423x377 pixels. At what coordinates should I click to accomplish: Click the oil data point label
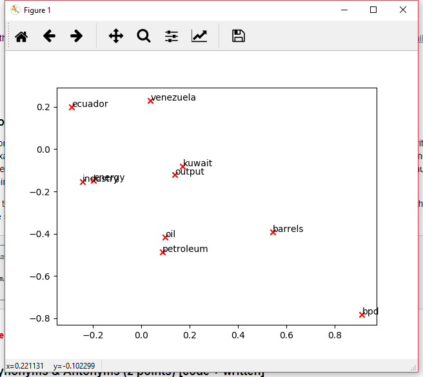[170, 234]
